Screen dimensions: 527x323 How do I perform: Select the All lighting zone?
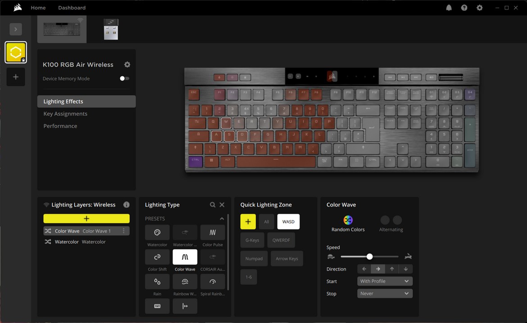[267, 222]
